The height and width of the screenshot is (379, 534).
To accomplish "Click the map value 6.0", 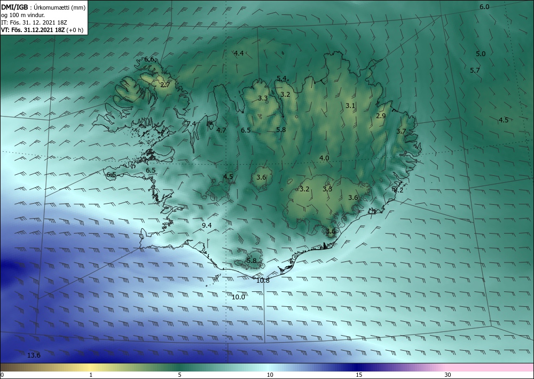I will coord(484,7).
